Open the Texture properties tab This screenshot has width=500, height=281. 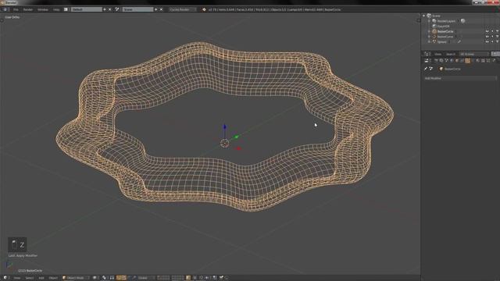coord(483,61)
